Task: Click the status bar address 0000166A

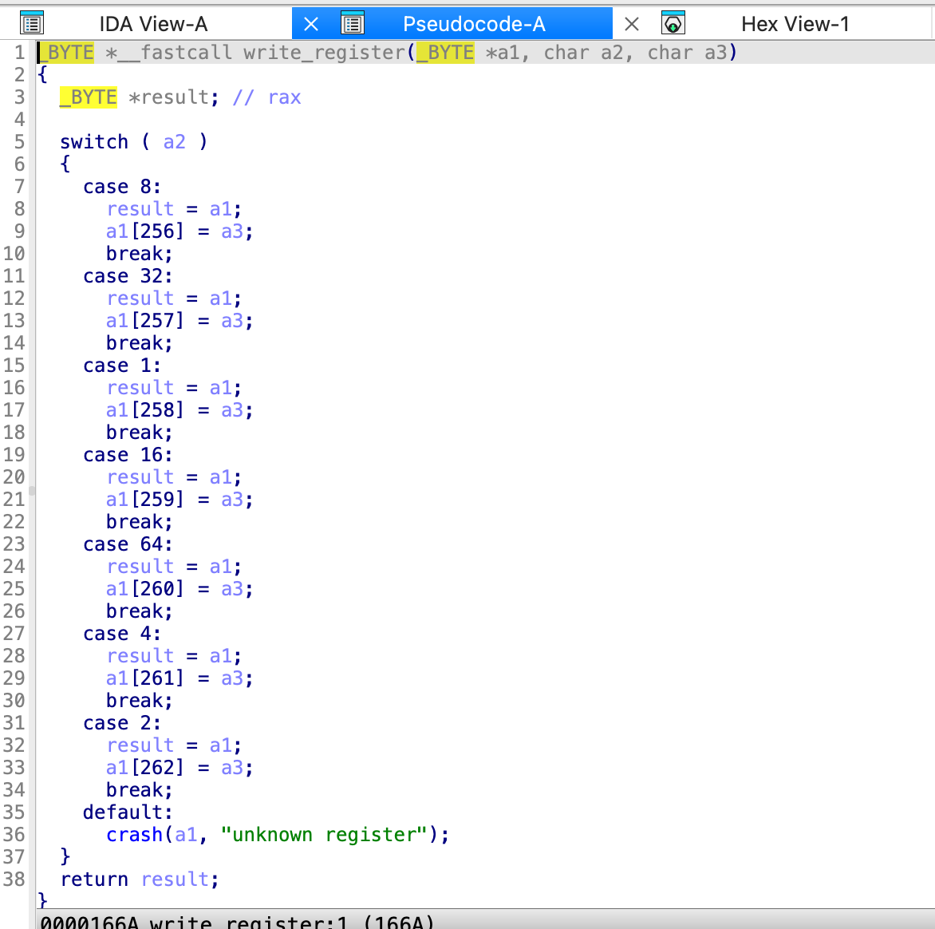Action: click(x=89, y=922)
